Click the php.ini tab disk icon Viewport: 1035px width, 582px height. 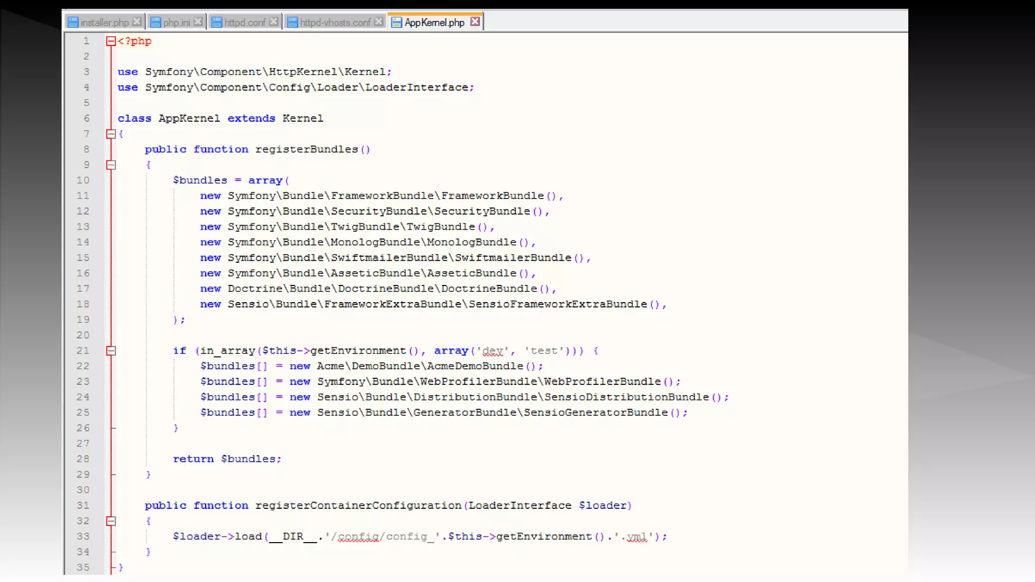[x=156, y=22]
